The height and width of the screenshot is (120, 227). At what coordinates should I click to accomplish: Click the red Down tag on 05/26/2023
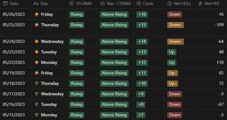pyautogui.click(x=175, y=14)
